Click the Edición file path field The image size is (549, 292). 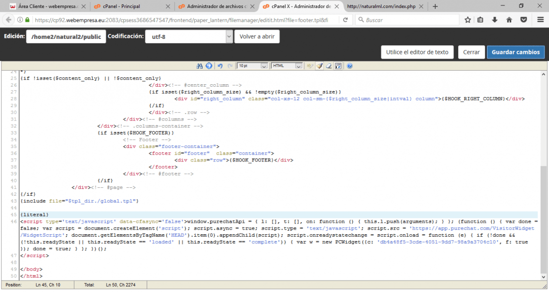pyautogui.click(x=66, y=36)
